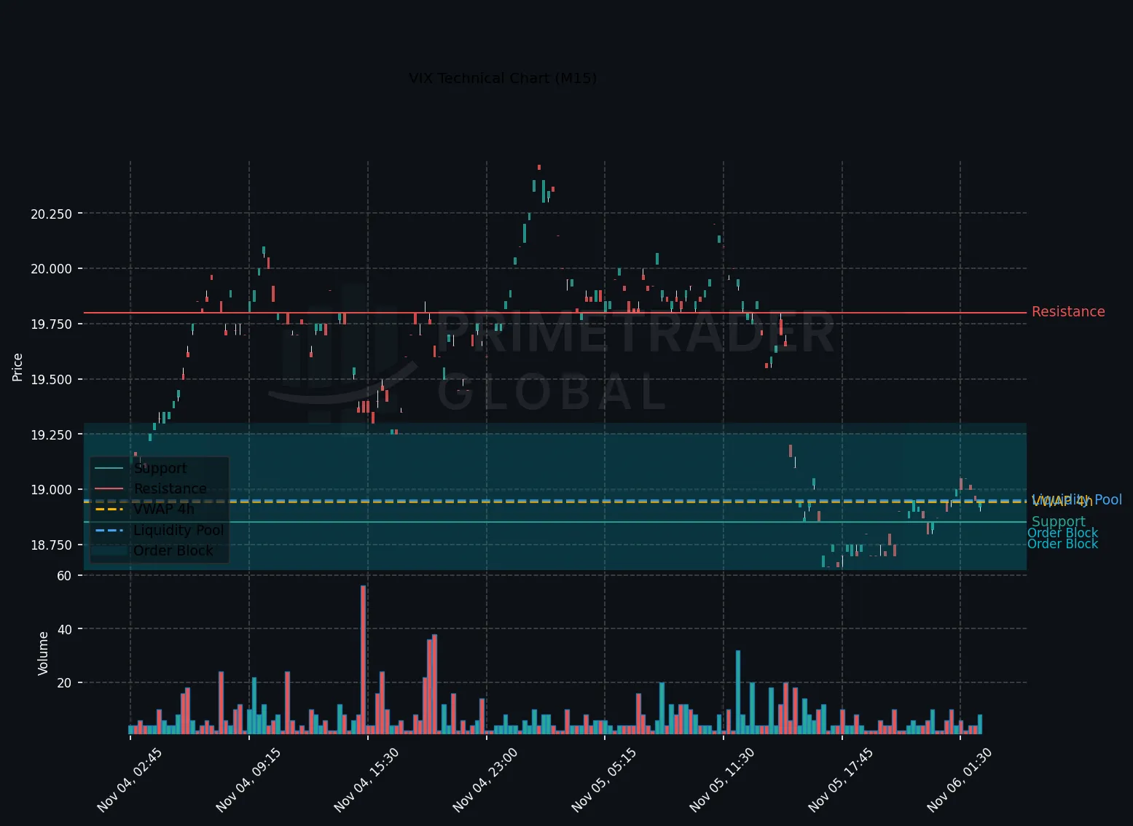Viewport: 1133px width, 826px height.
Task: Pick the Nov 05, 11:30 time label
Action: click(722, 780)
